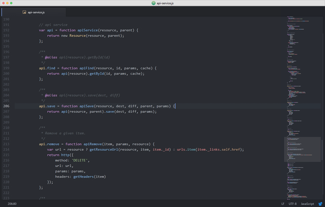
Task: Click the Atom icon in the title bar
Action: click(154, 3)
